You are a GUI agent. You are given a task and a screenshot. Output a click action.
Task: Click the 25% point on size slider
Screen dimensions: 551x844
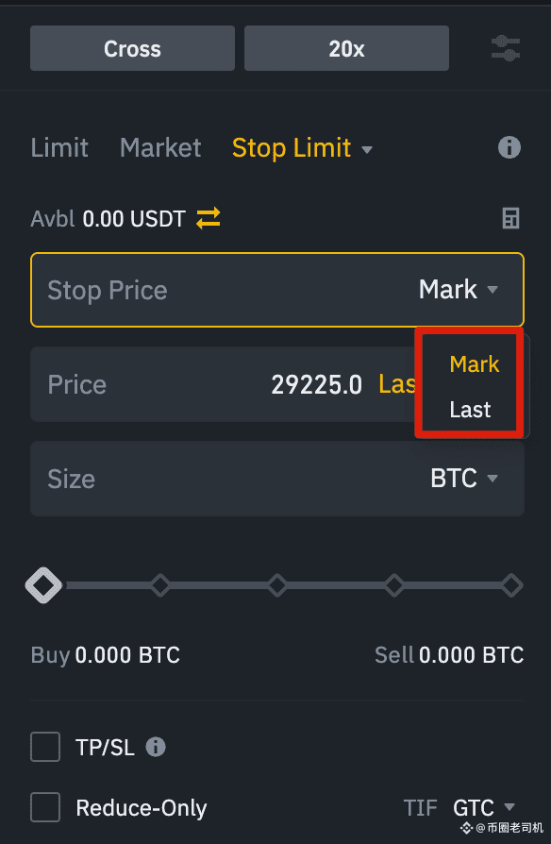coord(160,585)
